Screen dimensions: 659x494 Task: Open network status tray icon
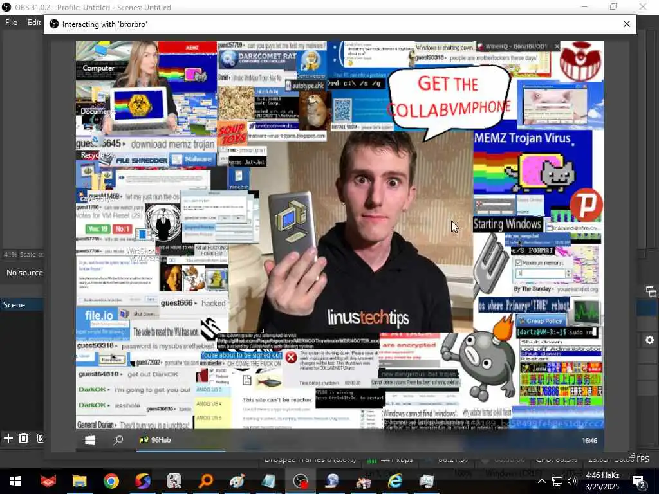[x=557, y=481]
